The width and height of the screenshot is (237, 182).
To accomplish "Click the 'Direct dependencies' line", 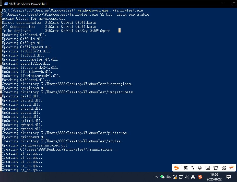I will click(49, 22).
